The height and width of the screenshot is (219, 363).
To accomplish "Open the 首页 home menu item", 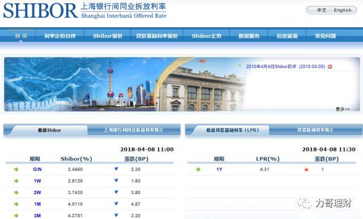I will pyautogui.click(x=21, y=36).
